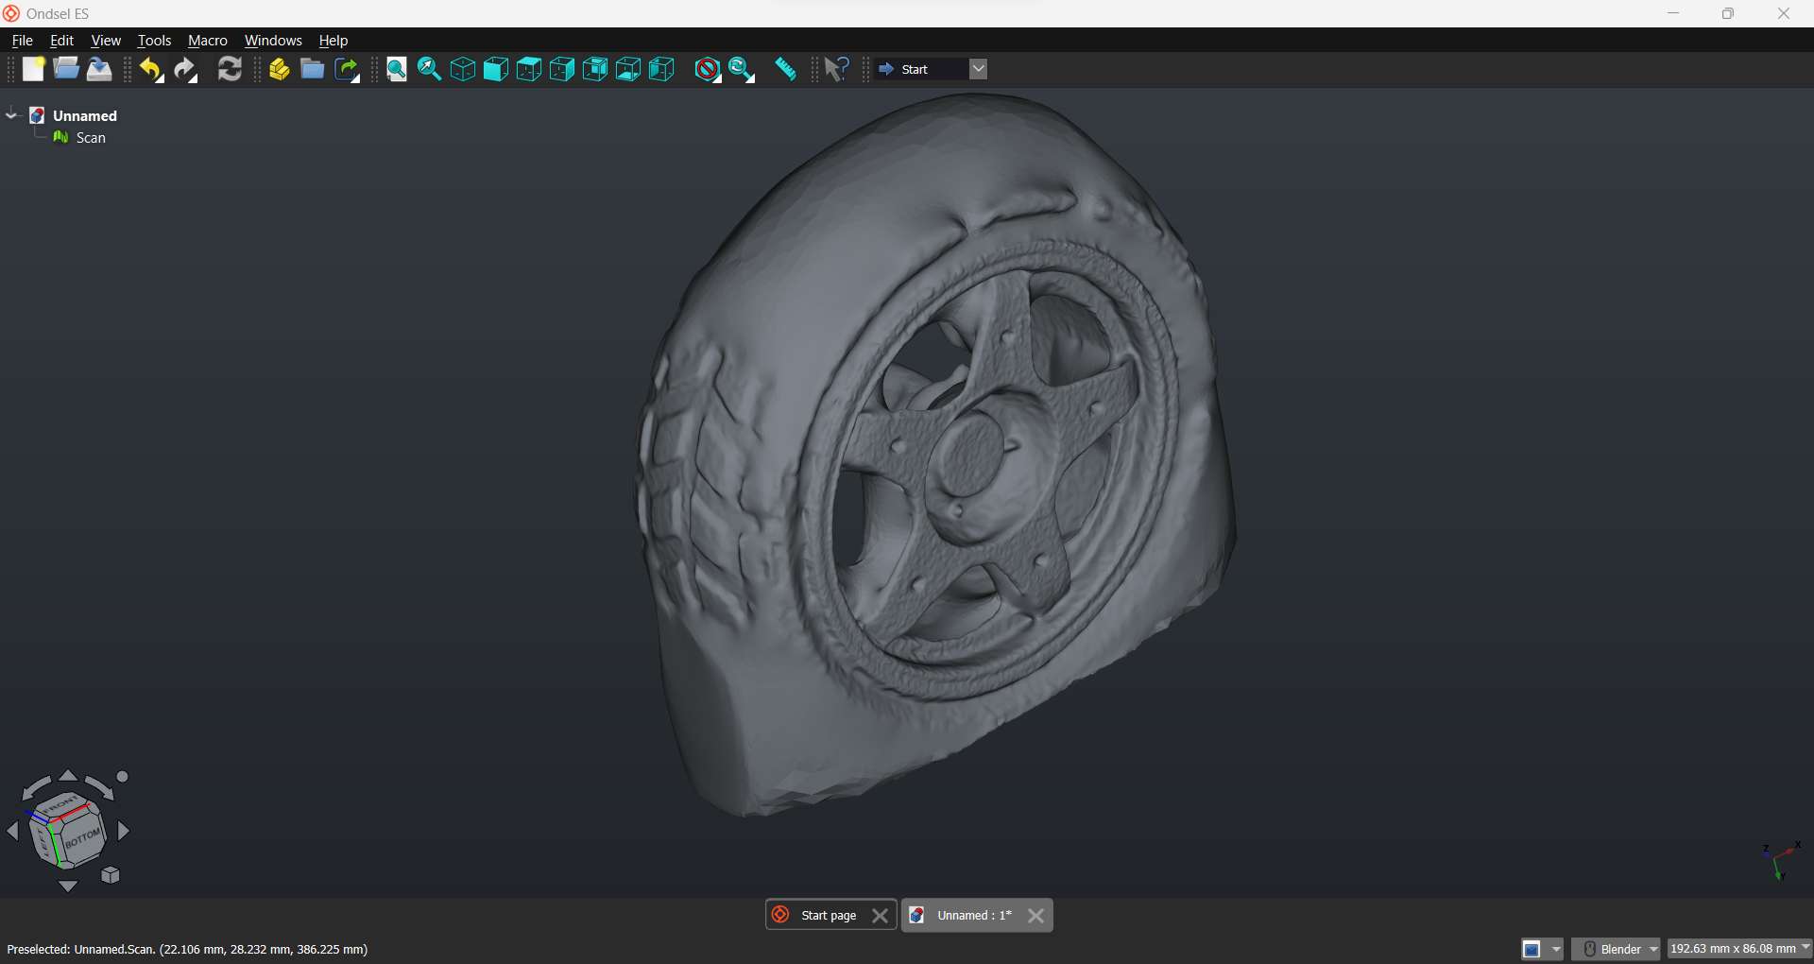Select the Unnamed document in the tree
The width and height of the screenshot is (1814, 964).
[85, 115]
